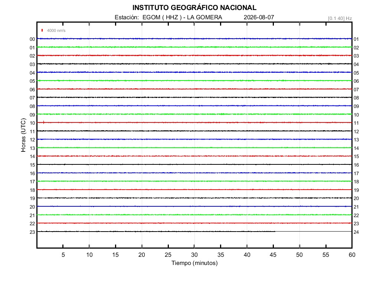380x285 pixels.
Task: Click the hour label 24 on right axis
Action: click(x=356, y=232)
